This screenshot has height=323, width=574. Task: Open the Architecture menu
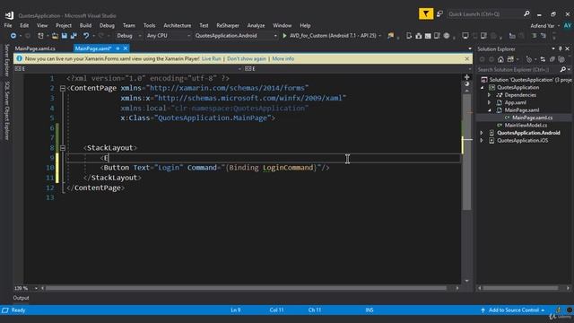click(178, 26)
